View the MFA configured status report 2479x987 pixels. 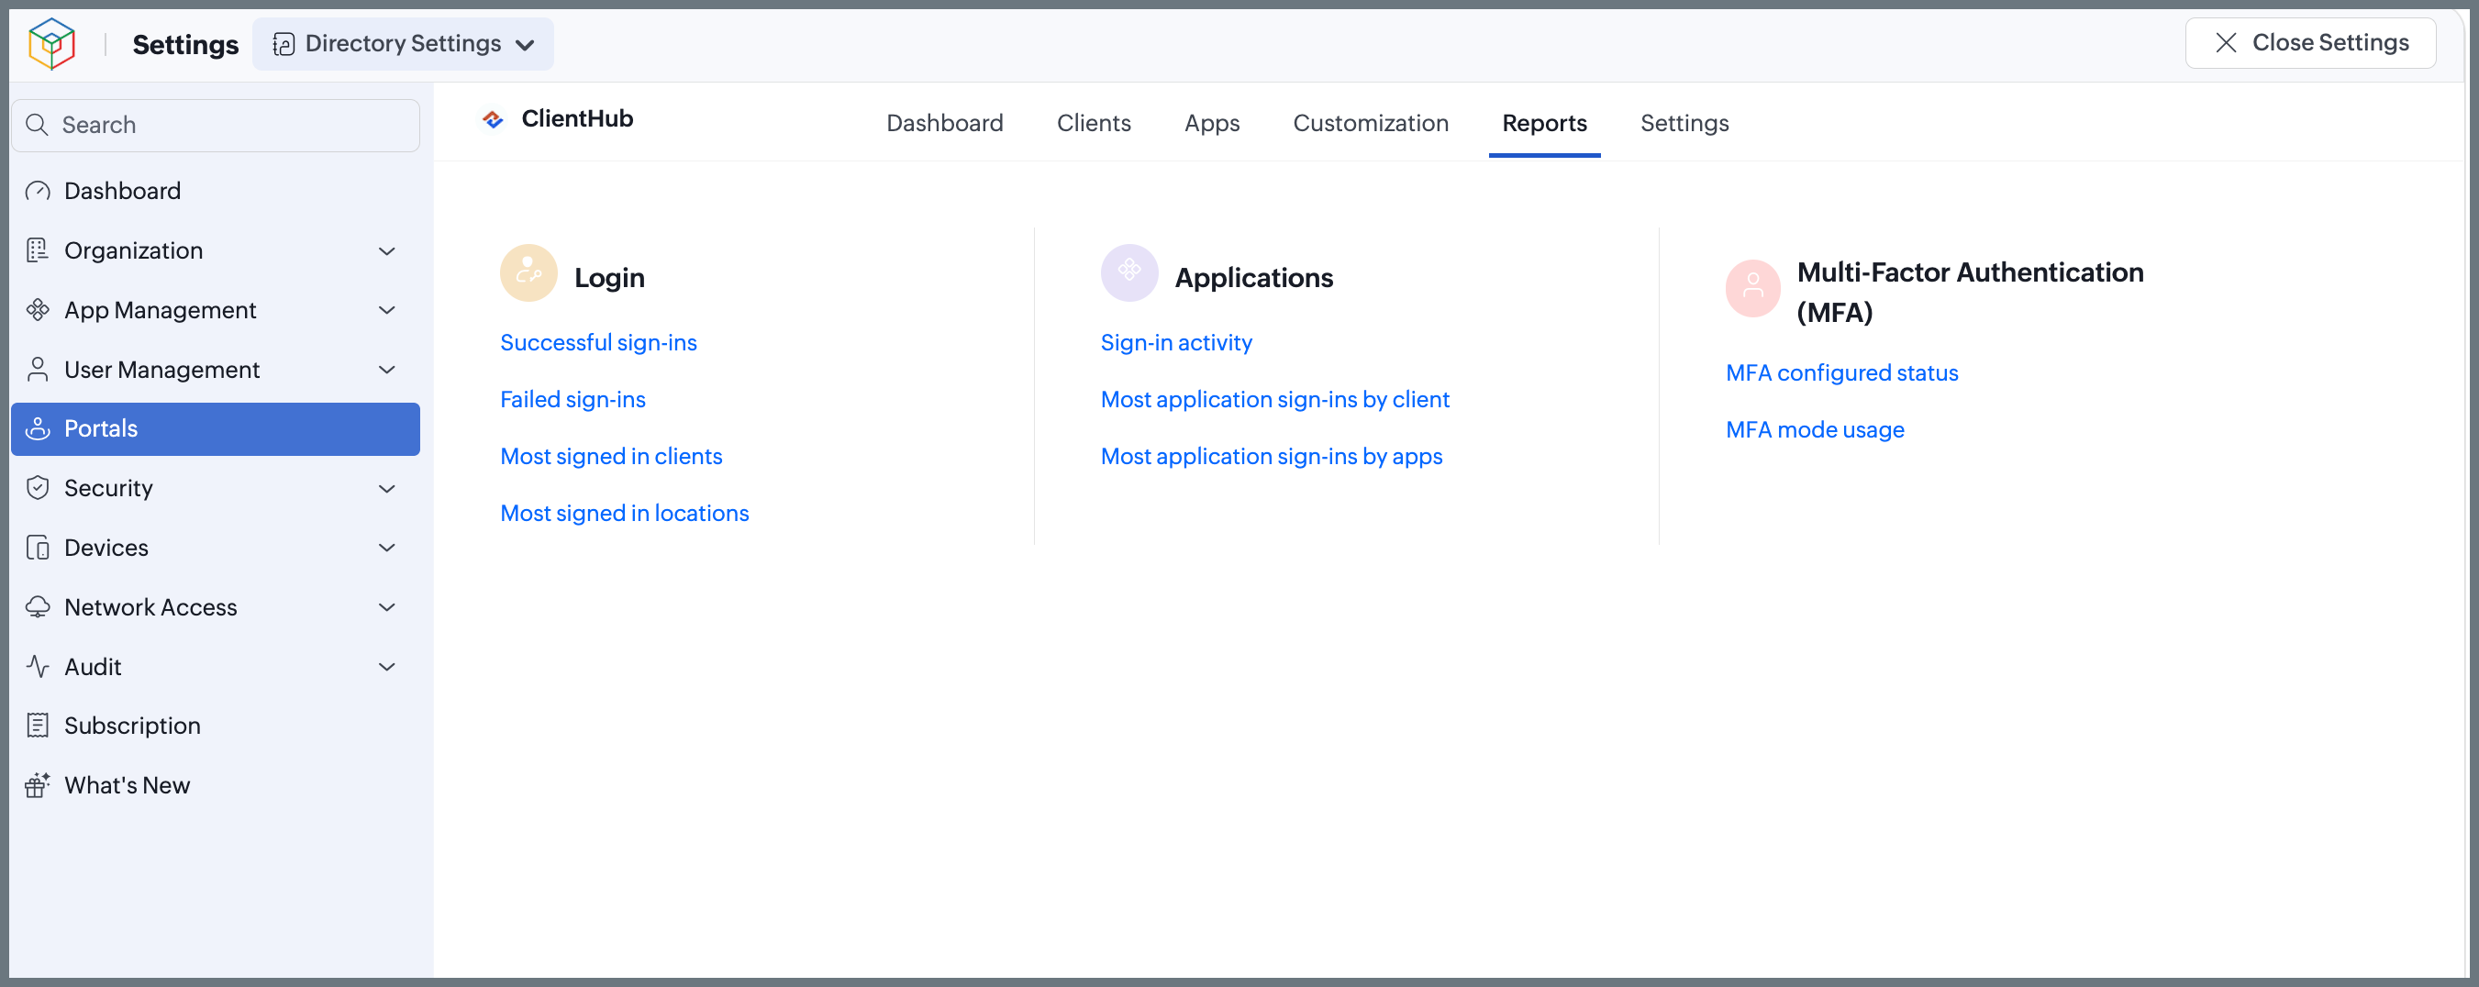[1842, 372]
